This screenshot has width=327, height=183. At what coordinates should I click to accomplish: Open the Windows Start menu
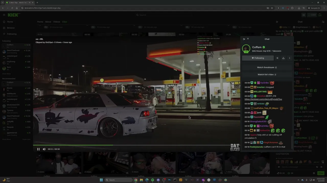tap(101, 180)
